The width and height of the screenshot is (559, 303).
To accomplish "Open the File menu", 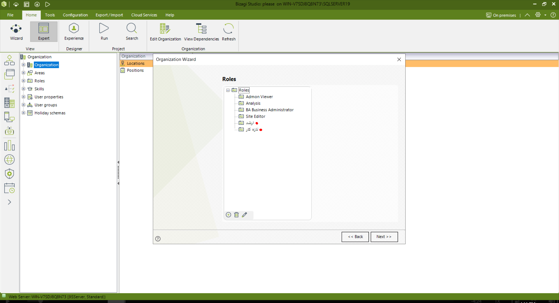I will (10, 15).
